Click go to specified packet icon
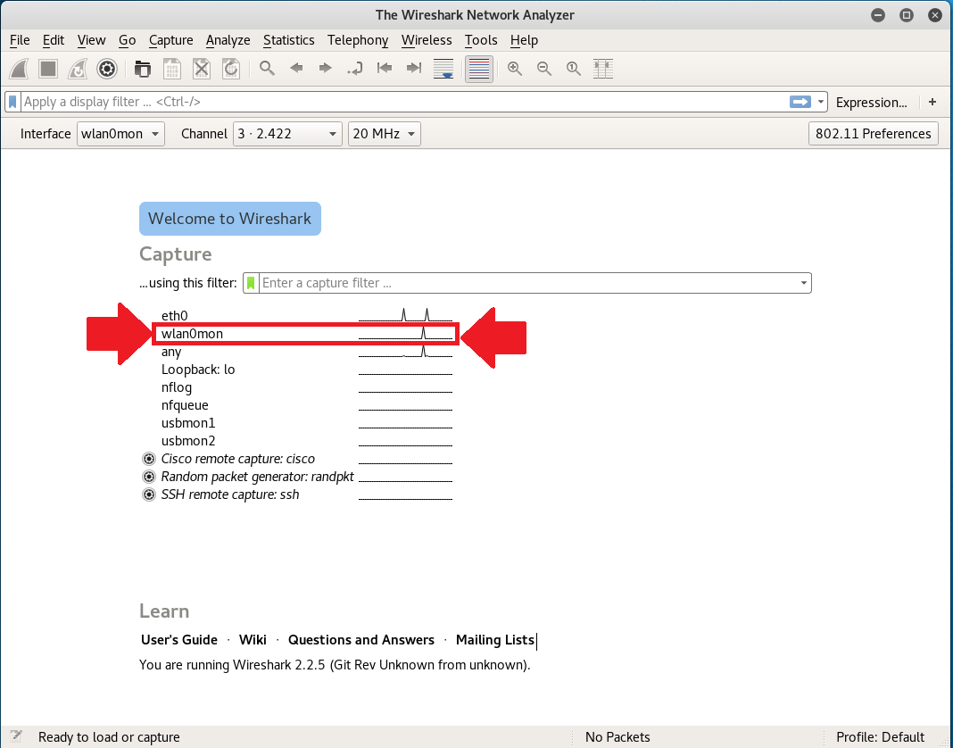The height and width of the screenshot is (748, 953). coord(354,68)
